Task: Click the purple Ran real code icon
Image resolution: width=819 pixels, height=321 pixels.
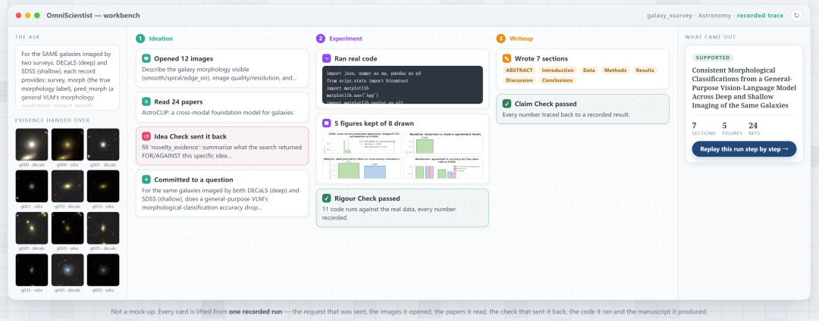Action: (x=326, y=58)
